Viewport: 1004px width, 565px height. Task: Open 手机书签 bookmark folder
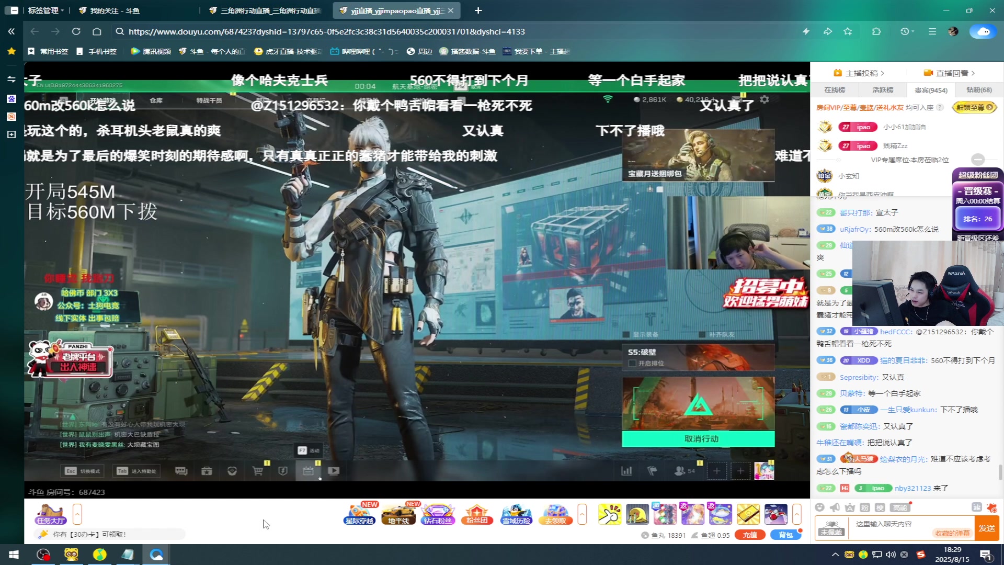click(97, 51)
